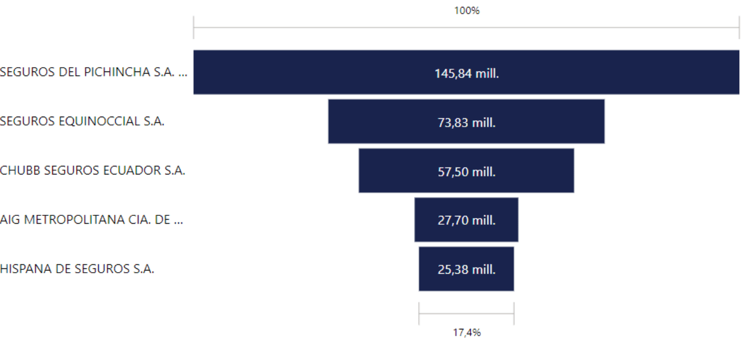Image resolution: width=744 pixels, height=343 pixels.
Task: Click the AIG METROPOLITANA CIA. DE label
Action: point(92,220)
